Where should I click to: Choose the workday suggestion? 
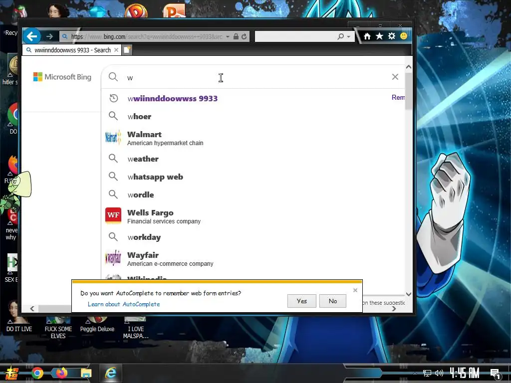click(x=144, y=237)
